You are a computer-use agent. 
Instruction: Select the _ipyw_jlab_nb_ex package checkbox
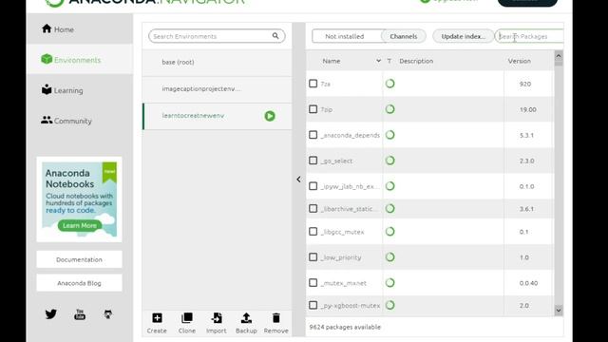[313, 186]
